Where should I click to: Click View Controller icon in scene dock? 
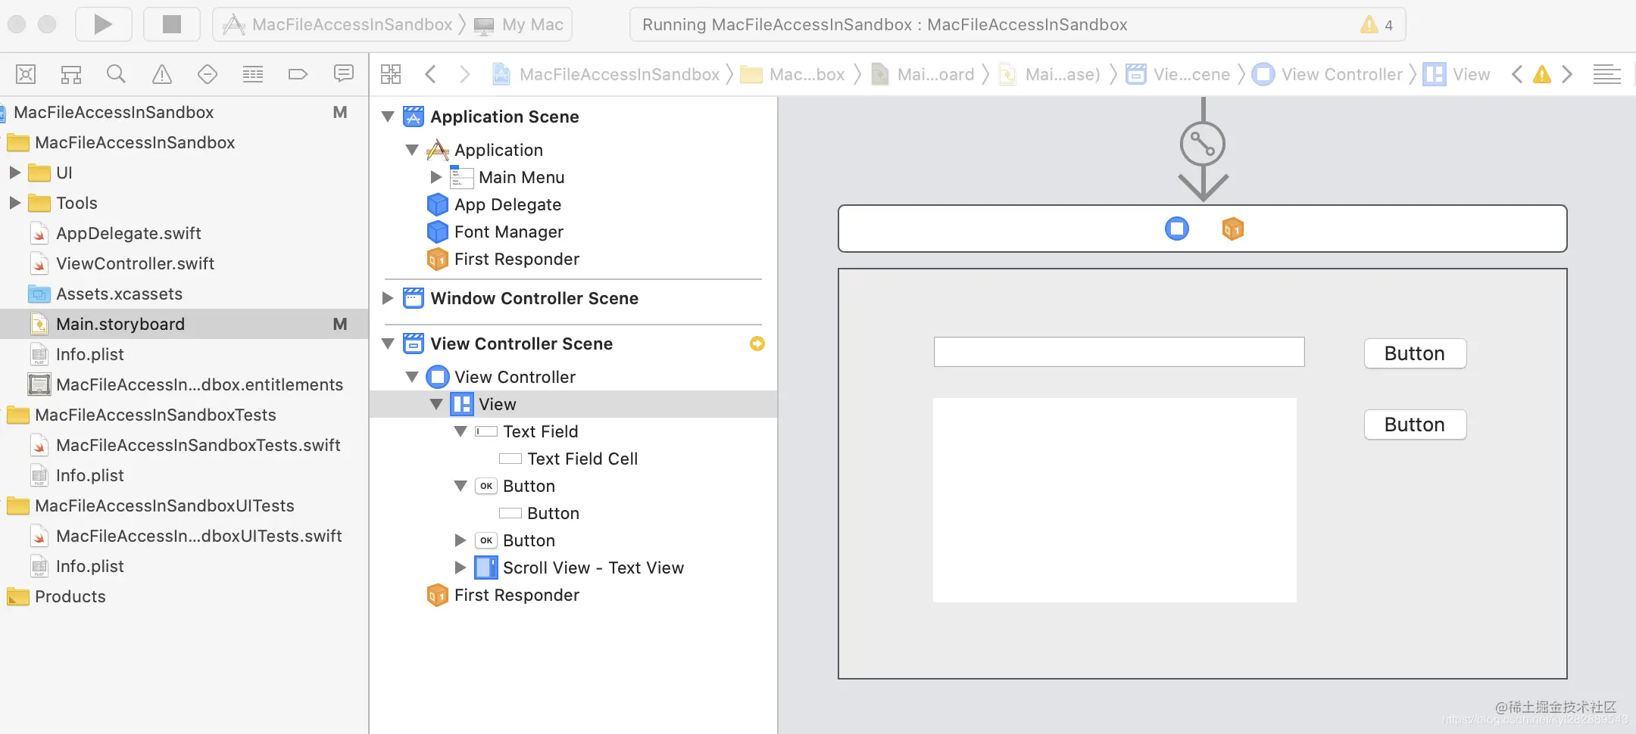[x=1177, y=229]
